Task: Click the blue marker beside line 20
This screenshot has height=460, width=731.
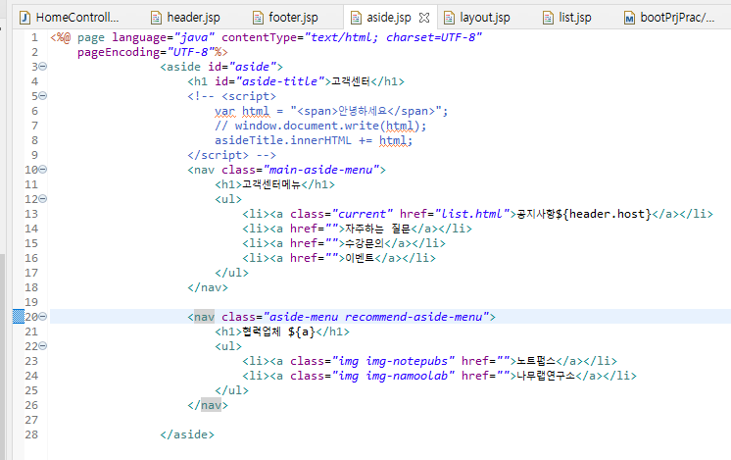Action: 19,317
